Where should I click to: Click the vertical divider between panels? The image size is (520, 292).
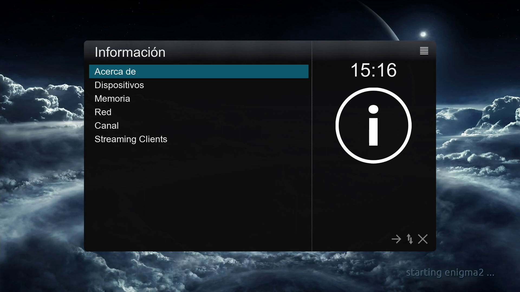pyautogui.click(x=312, y=146)
